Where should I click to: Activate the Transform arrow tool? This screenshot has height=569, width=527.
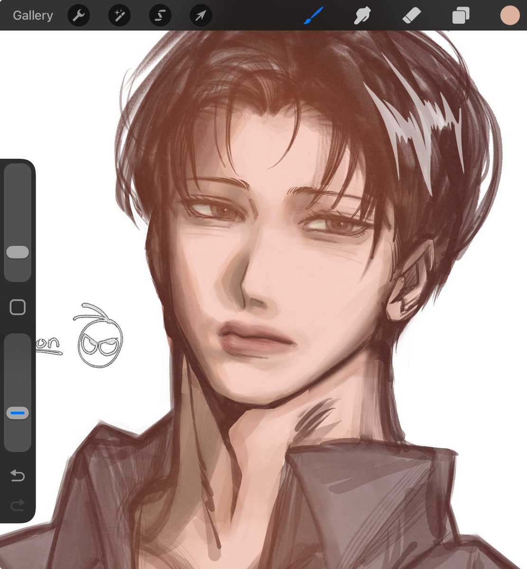tap(201, 16)
